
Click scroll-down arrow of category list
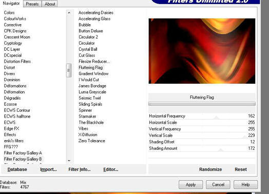point(69,161)
